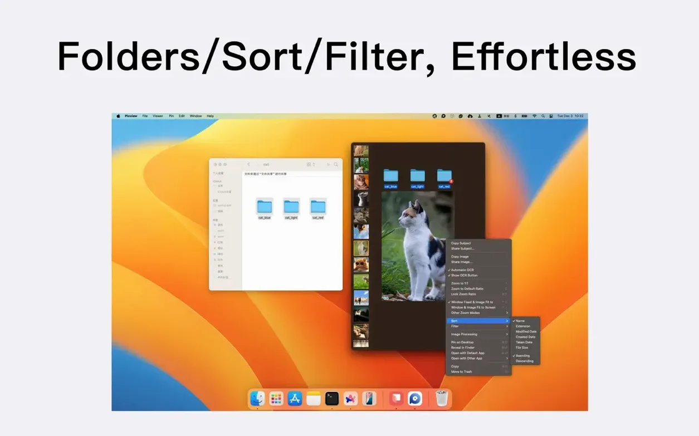Expand the Filter submenu
This screenshot has height=436, width=699.
coord(478,326)
